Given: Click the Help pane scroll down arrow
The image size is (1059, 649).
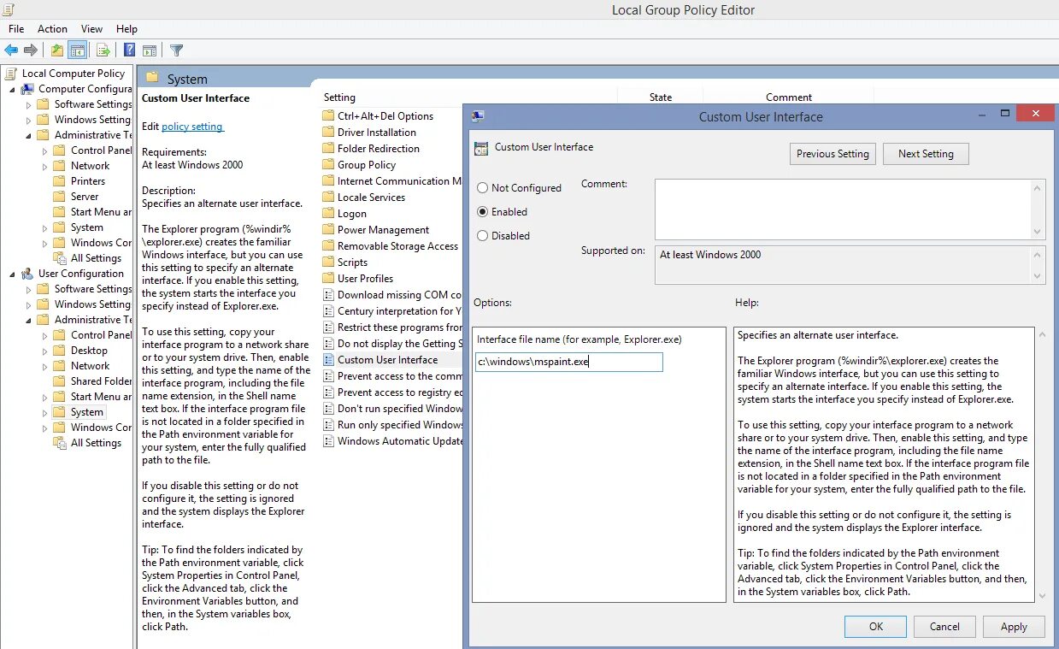Looking at the screenshot, I should point(1041,596).
